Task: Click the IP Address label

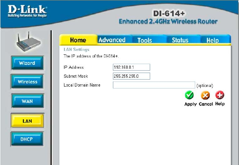Action: (74, 67)
